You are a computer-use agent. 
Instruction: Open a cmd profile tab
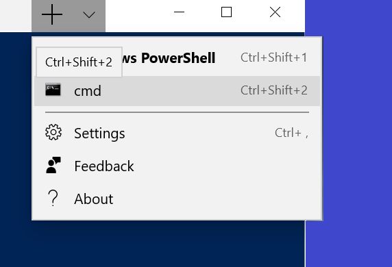(177, 90)
